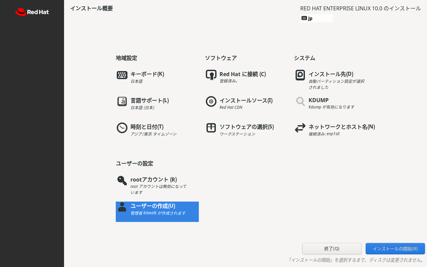Click アジア/東京 タイムゾーン text
This screenshot has width=427, height=267.
[x=153, y=134]
